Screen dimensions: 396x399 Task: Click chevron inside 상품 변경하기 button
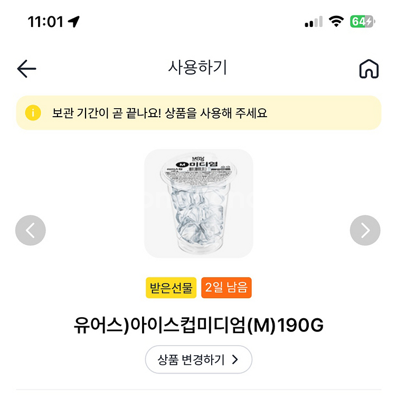coord(235,360)
